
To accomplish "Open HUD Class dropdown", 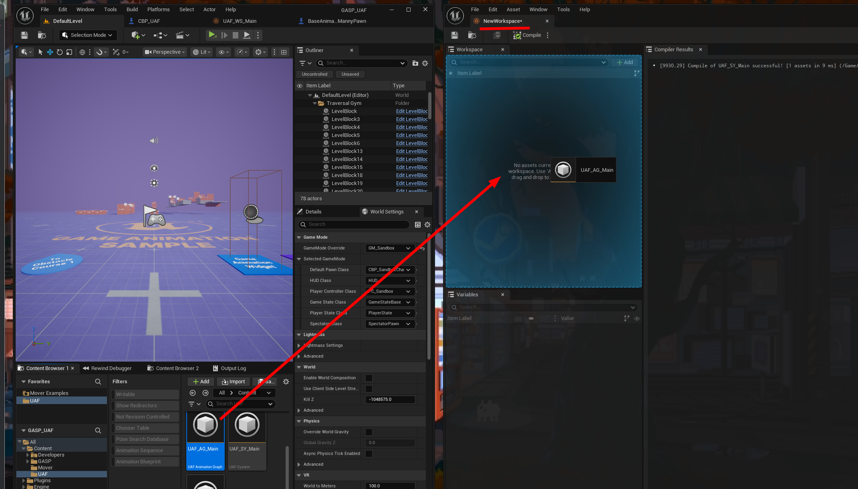I will click(390, 281).
